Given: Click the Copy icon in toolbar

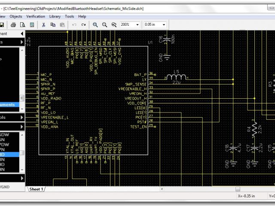Looking at the screenshot, I should (53, 25).
